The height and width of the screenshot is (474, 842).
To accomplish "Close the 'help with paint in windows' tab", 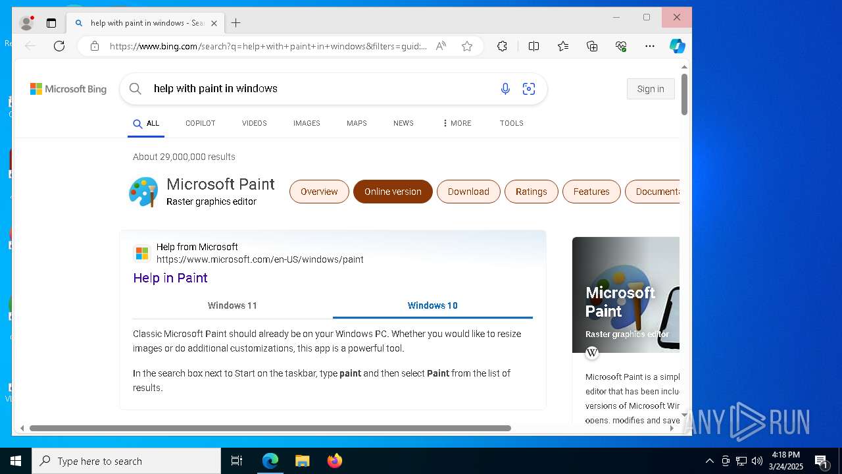I will [x=214, y=23].
